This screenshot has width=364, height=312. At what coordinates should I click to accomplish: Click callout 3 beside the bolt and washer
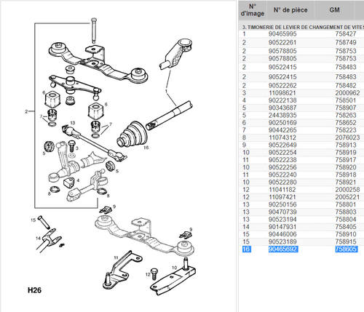[77, 148]
